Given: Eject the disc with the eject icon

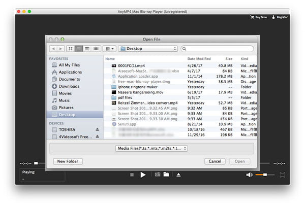Looking at the screenshot, I should click(x=178, y=175).
